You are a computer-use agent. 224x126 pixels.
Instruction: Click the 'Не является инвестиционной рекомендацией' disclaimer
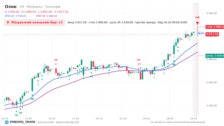178,122
